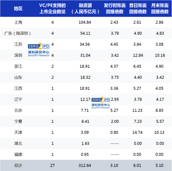Select the 发行时账面回报倍数 column header
The image size is (172, 171).
coord(115,8)
